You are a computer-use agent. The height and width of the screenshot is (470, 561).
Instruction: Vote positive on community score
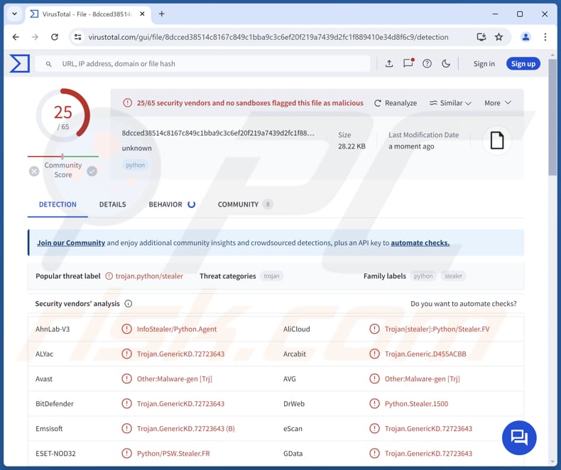[x=92, y=171]
